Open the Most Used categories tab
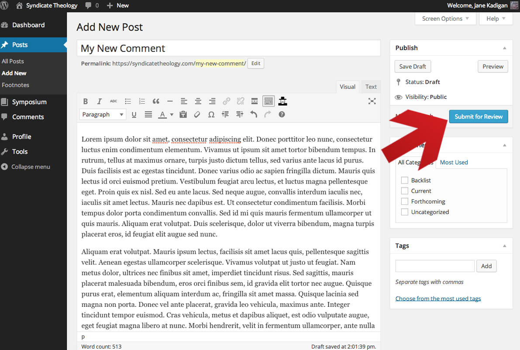Screen dimensions: 520x350 pos(454,162)
